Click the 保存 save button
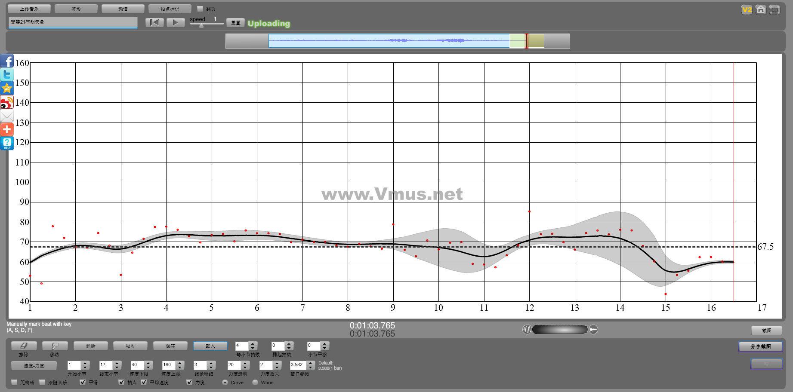The width and height of the screenshot is (793, 392). (170, 346)
